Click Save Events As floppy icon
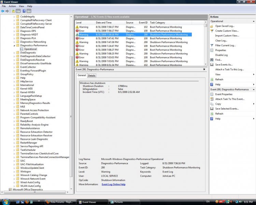The height and width of the screenshot is (205, 256). [x=212, y=65]
